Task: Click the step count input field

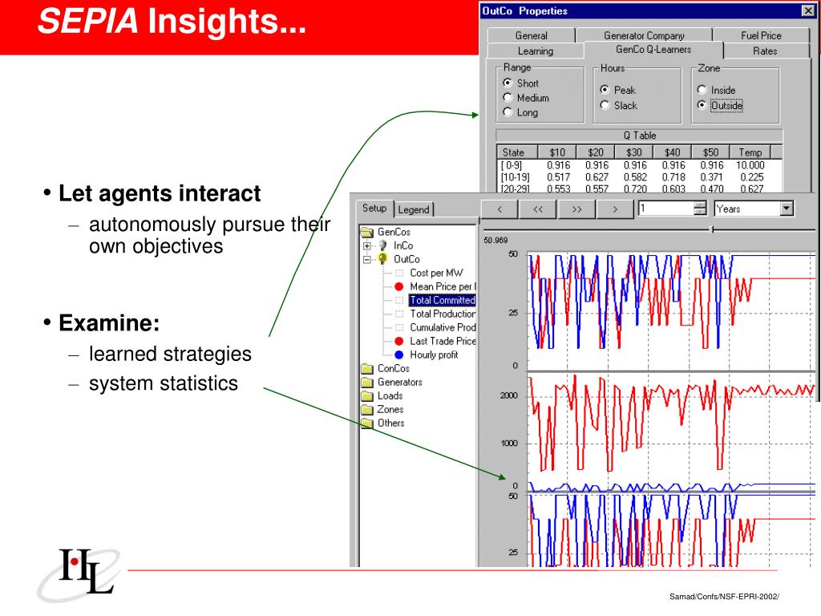Action: tap(666, 209)
